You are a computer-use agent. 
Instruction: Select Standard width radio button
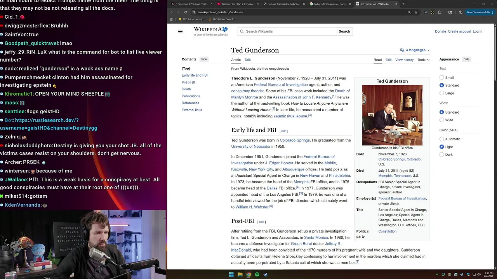441,112
